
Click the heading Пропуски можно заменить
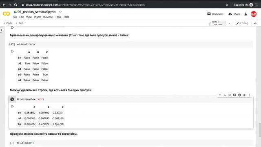point(44,134)
